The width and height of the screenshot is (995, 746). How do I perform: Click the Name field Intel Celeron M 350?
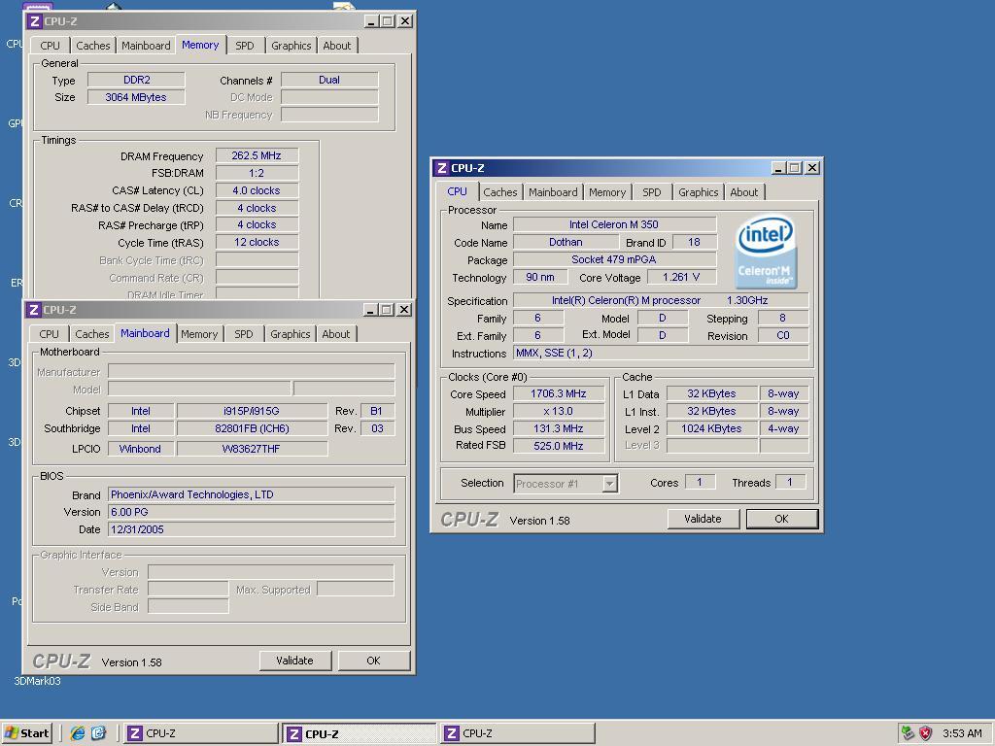[x=614, y=224]
